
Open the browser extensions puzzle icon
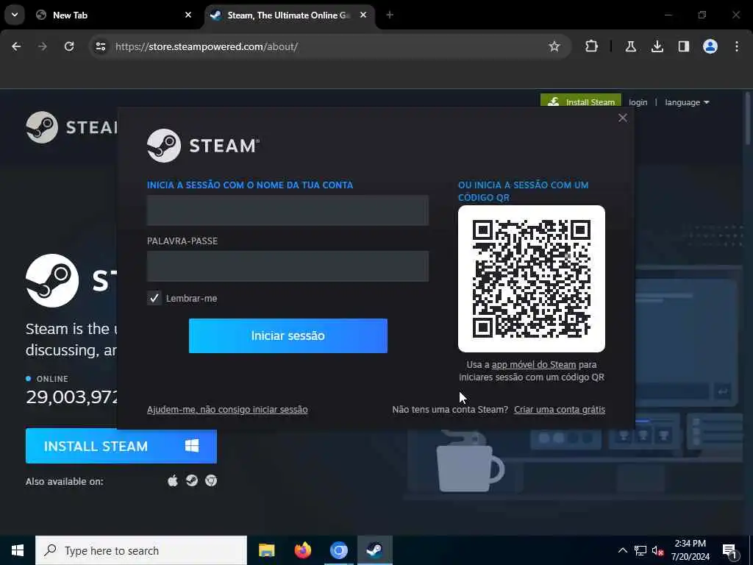592,46
